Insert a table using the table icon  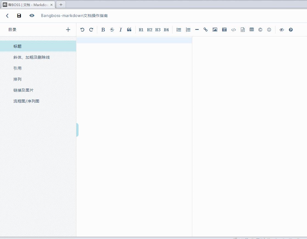[252, 30]
